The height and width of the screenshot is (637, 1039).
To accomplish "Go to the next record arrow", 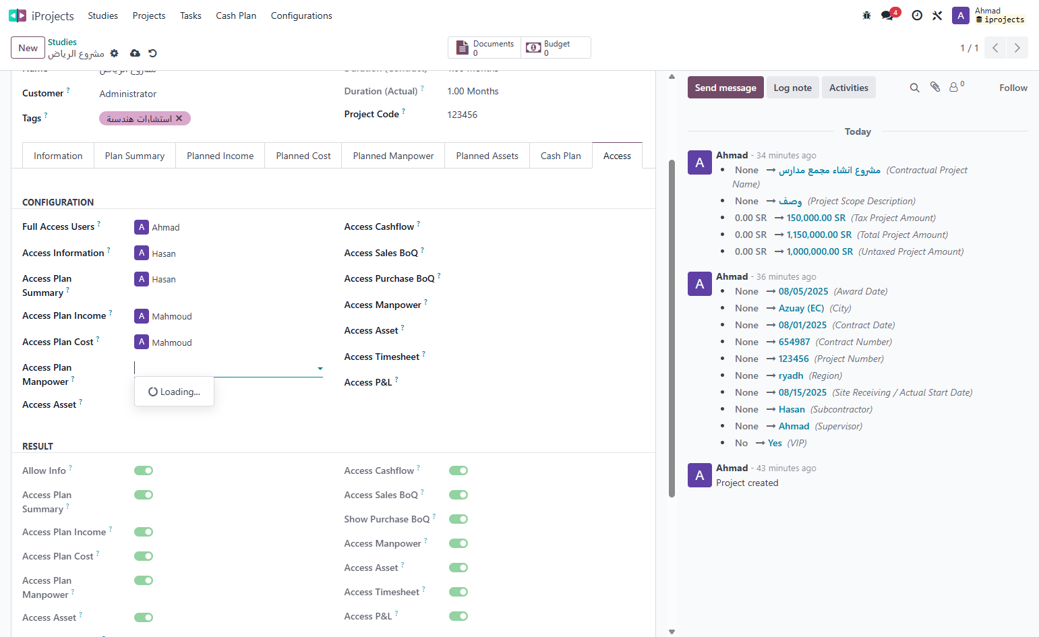I will pyautogui.click(x=1017, y=48).
